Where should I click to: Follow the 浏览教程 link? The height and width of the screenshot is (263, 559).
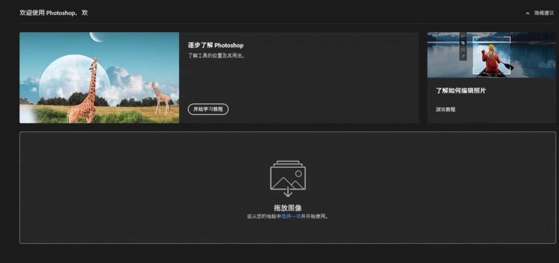pyautogui.click(x=445, y=110)
